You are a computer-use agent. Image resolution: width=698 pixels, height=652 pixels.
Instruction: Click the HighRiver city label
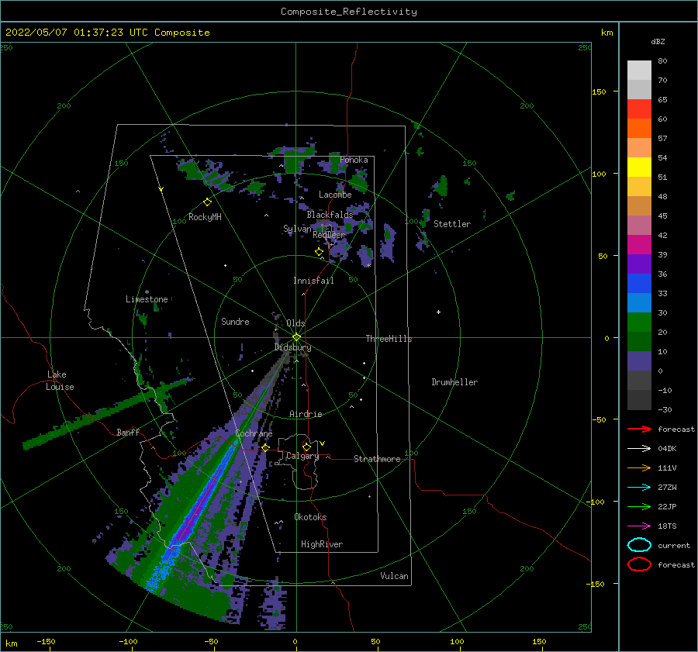(x=322, y=544)
